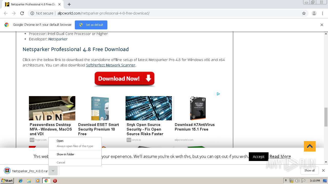Image resolution: width=328 pixels, height=184 pixels.
Task: Click the address bar URL
Action: pyautogui.click(x=104, y=13)
